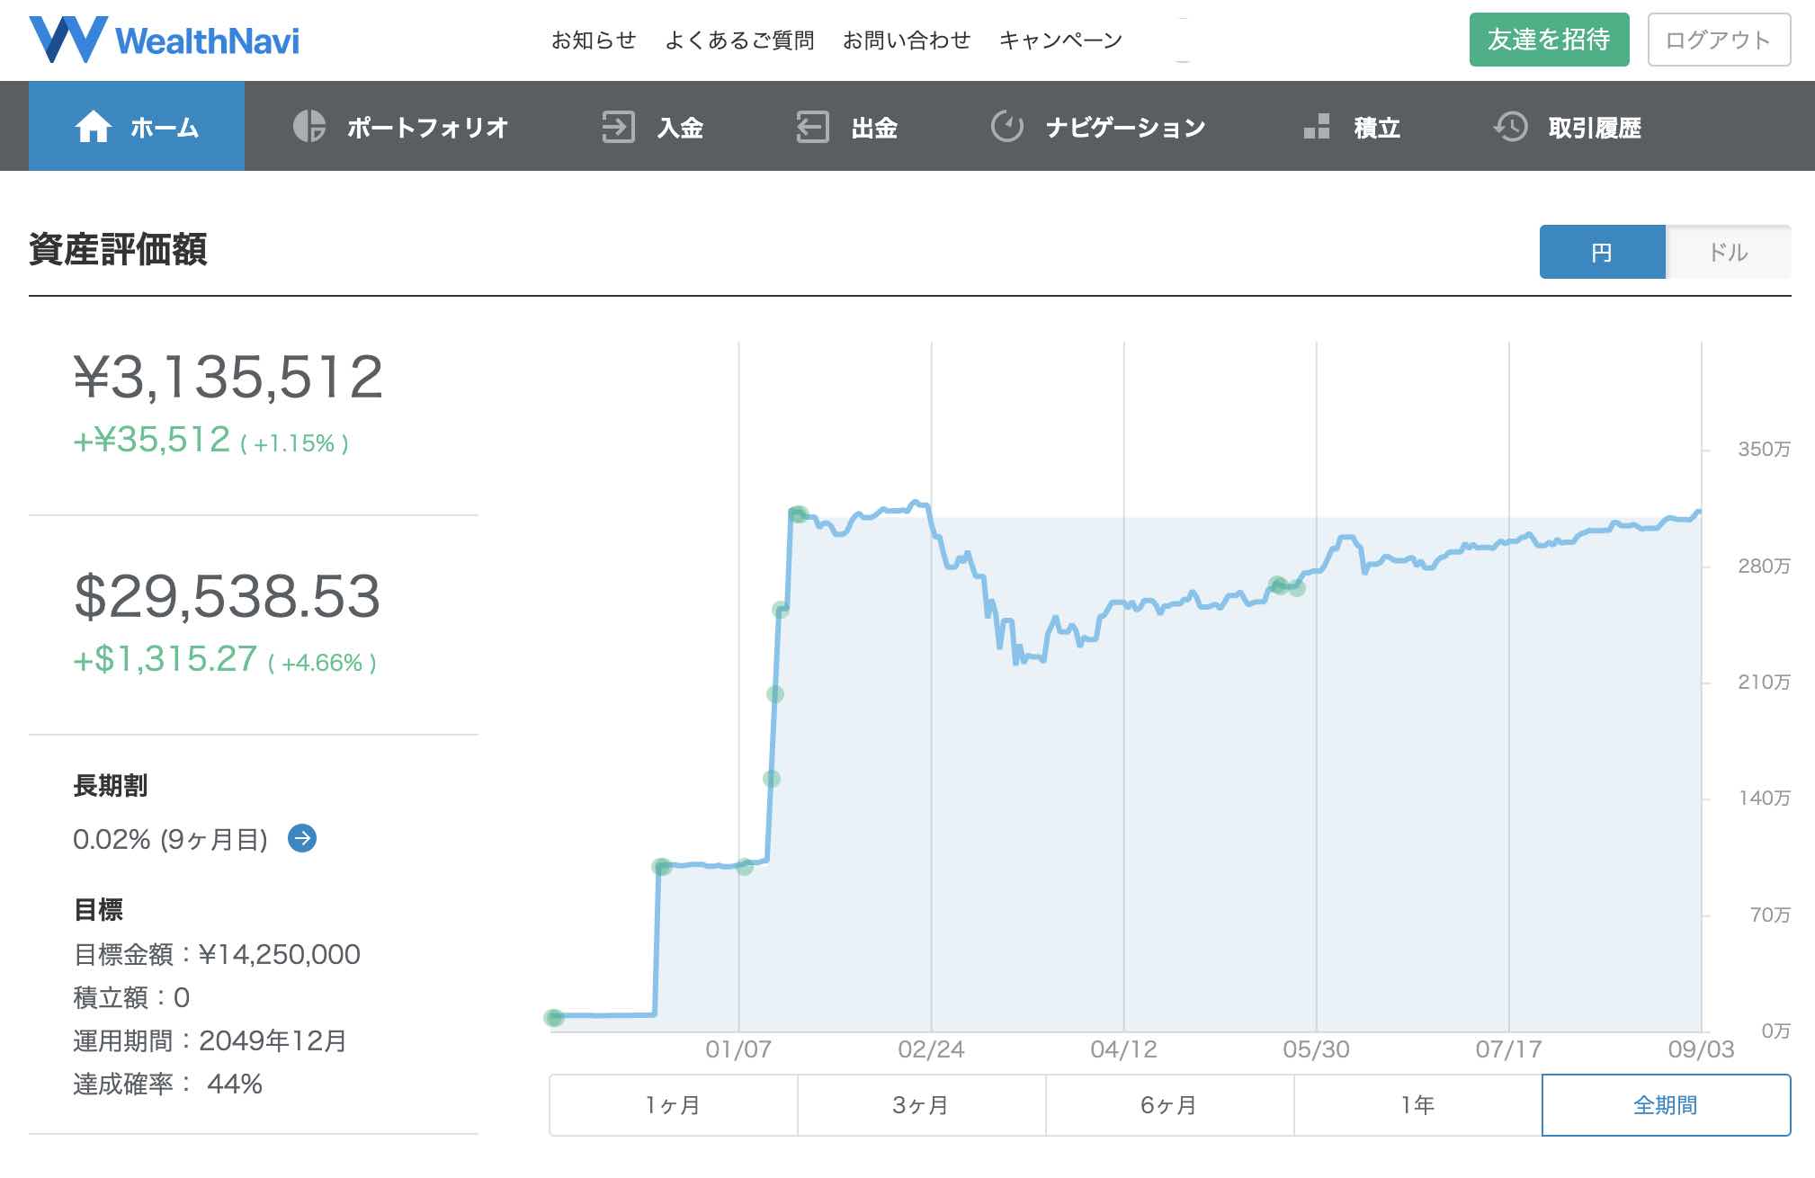Image resolution: width=1815 pixels, height=1178 pixels.
Task: Open the 取引履歴 menu label
Action: (1595, 128)
